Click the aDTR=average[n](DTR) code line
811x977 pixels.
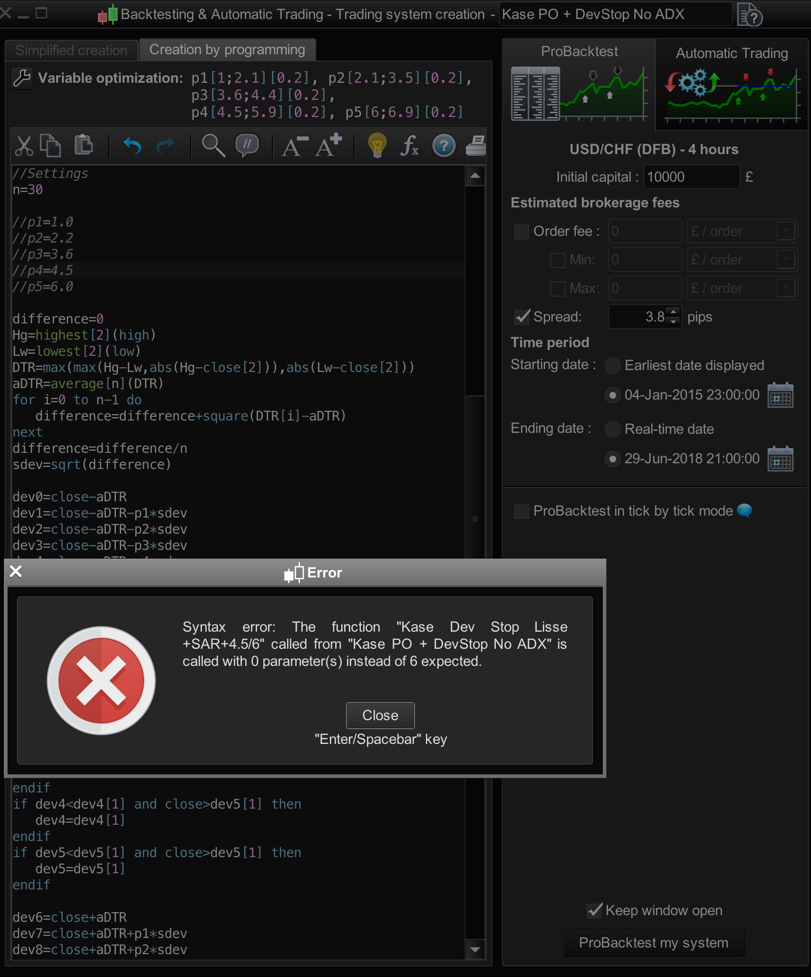tap(88, 384)
